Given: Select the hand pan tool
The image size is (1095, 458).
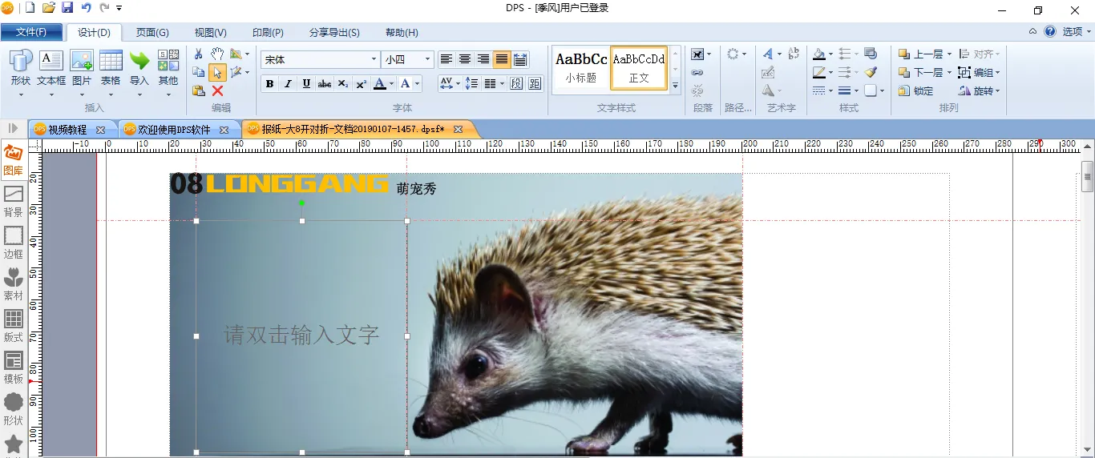Looking at the screenshot, I should (x=217, y=54).
